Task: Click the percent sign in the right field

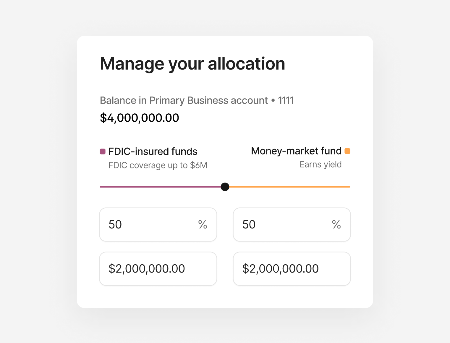Action: [x=336, y=225]
